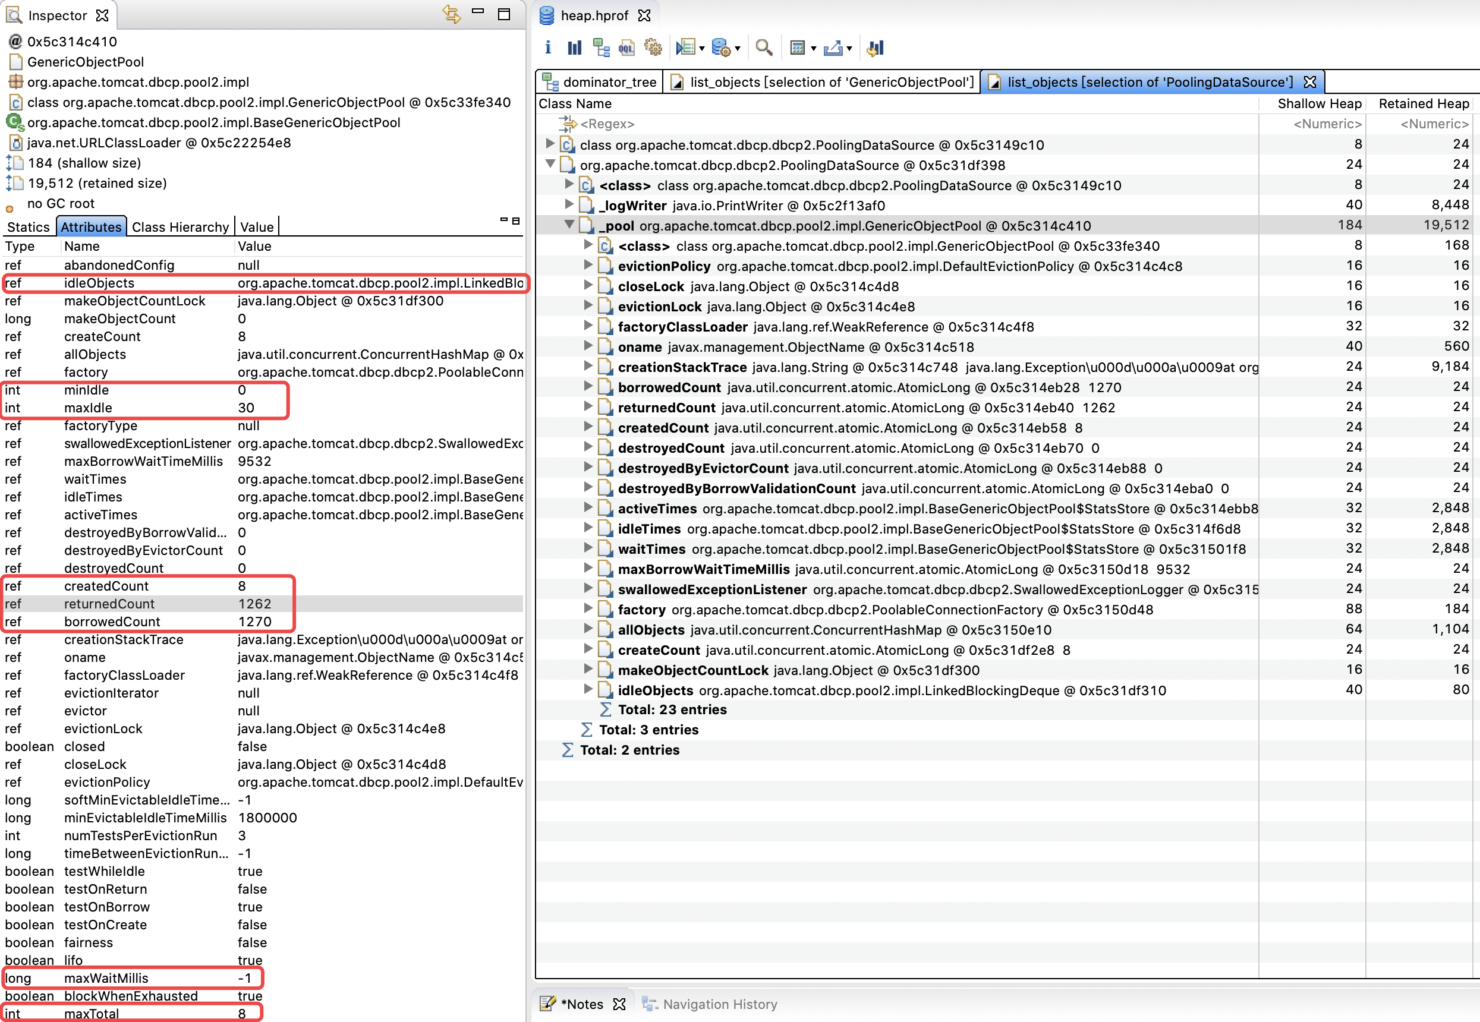Open dropdown next to Query Browser icon
This screenshot has width=1480, height=1022.
[x=737, y=49]
